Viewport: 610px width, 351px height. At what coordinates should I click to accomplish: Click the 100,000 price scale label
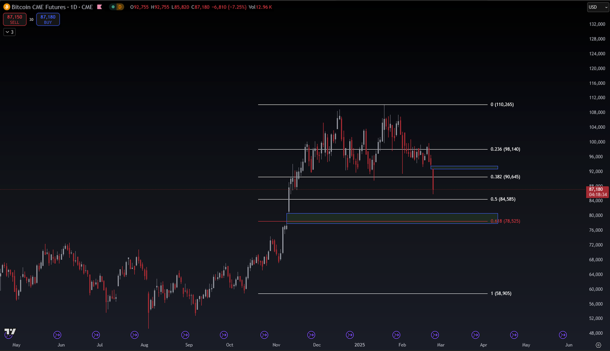596,142
